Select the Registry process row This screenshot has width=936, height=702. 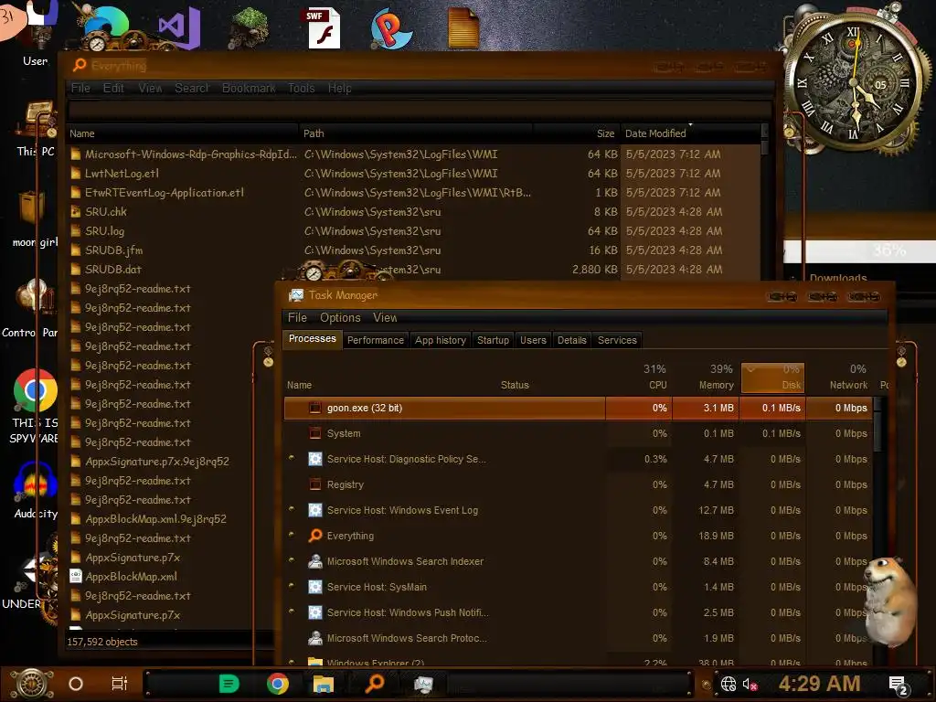click(579, 484)
